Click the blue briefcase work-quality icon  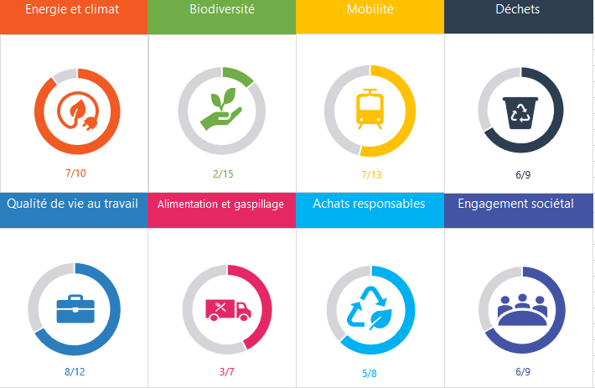75,308
